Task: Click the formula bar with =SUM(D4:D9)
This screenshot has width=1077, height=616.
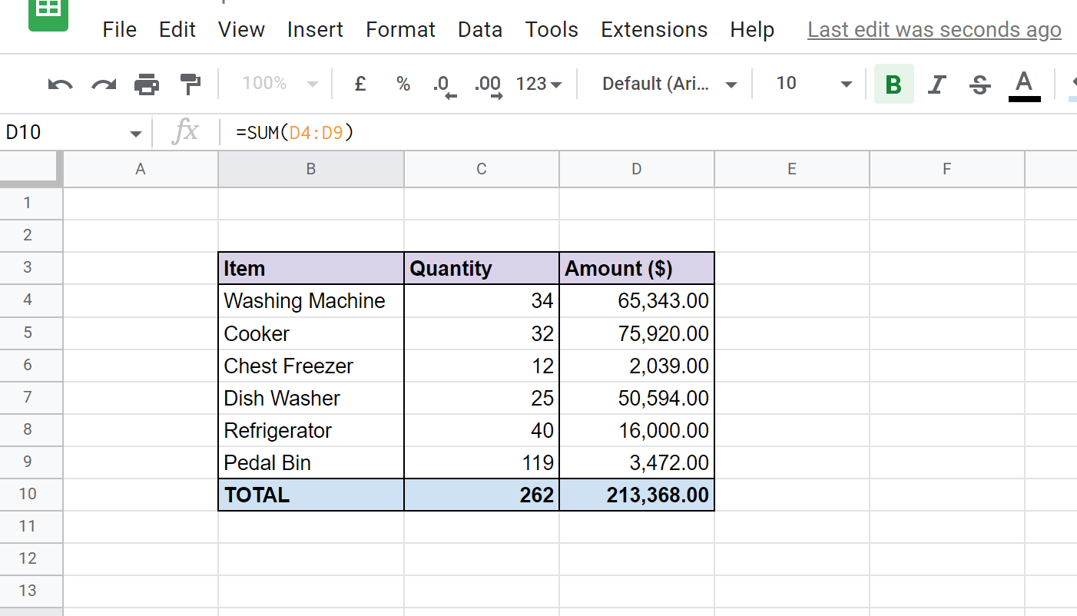Action: (x=538, y=133)
